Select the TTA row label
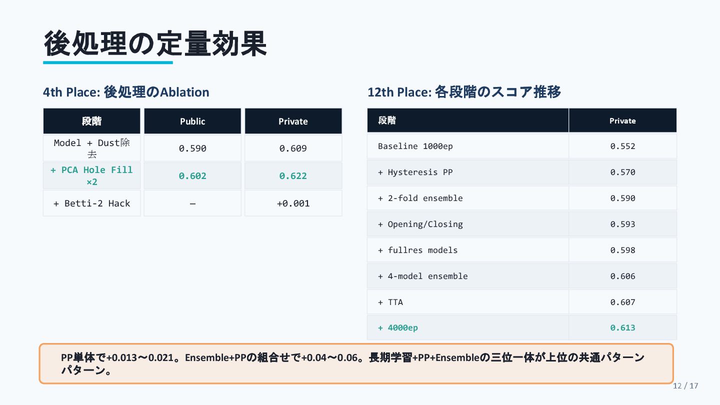This screenshot has height=405, width=720. (x=390, y=302)
